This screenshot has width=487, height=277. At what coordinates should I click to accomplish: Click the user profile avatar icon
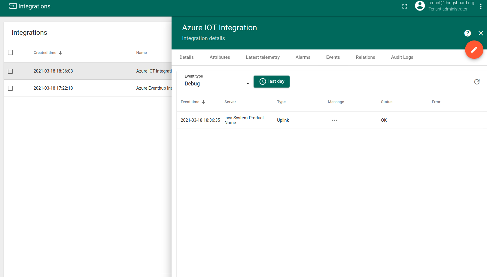420,6
